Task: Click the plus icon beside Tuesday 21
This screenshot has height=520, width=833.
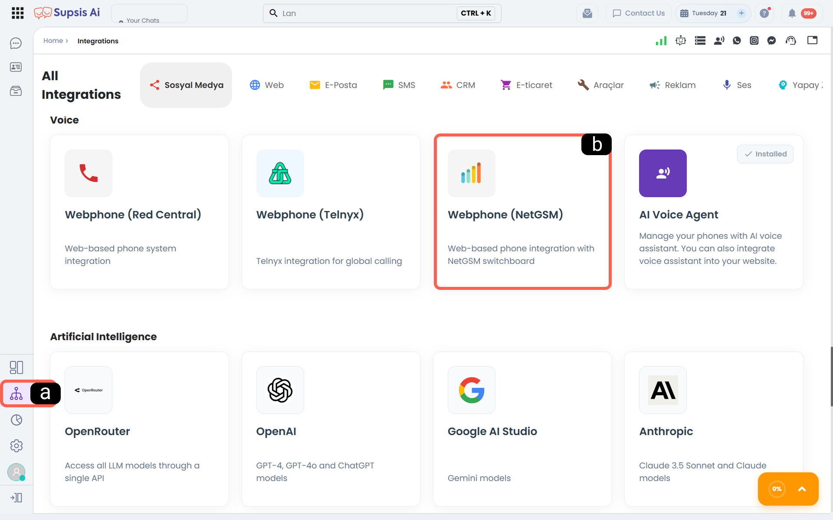Action: tap(741, 13)
